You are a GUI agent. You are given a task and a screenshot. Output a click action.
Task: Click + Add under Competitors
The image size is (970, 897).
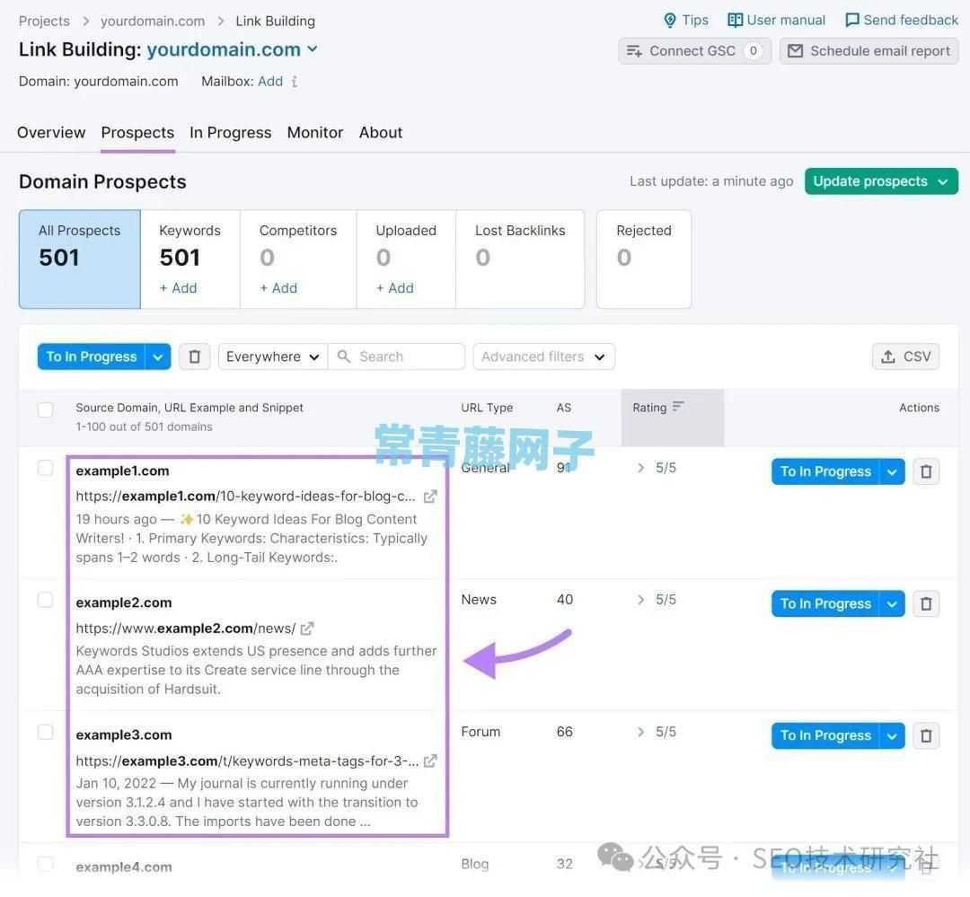point(278,288)
